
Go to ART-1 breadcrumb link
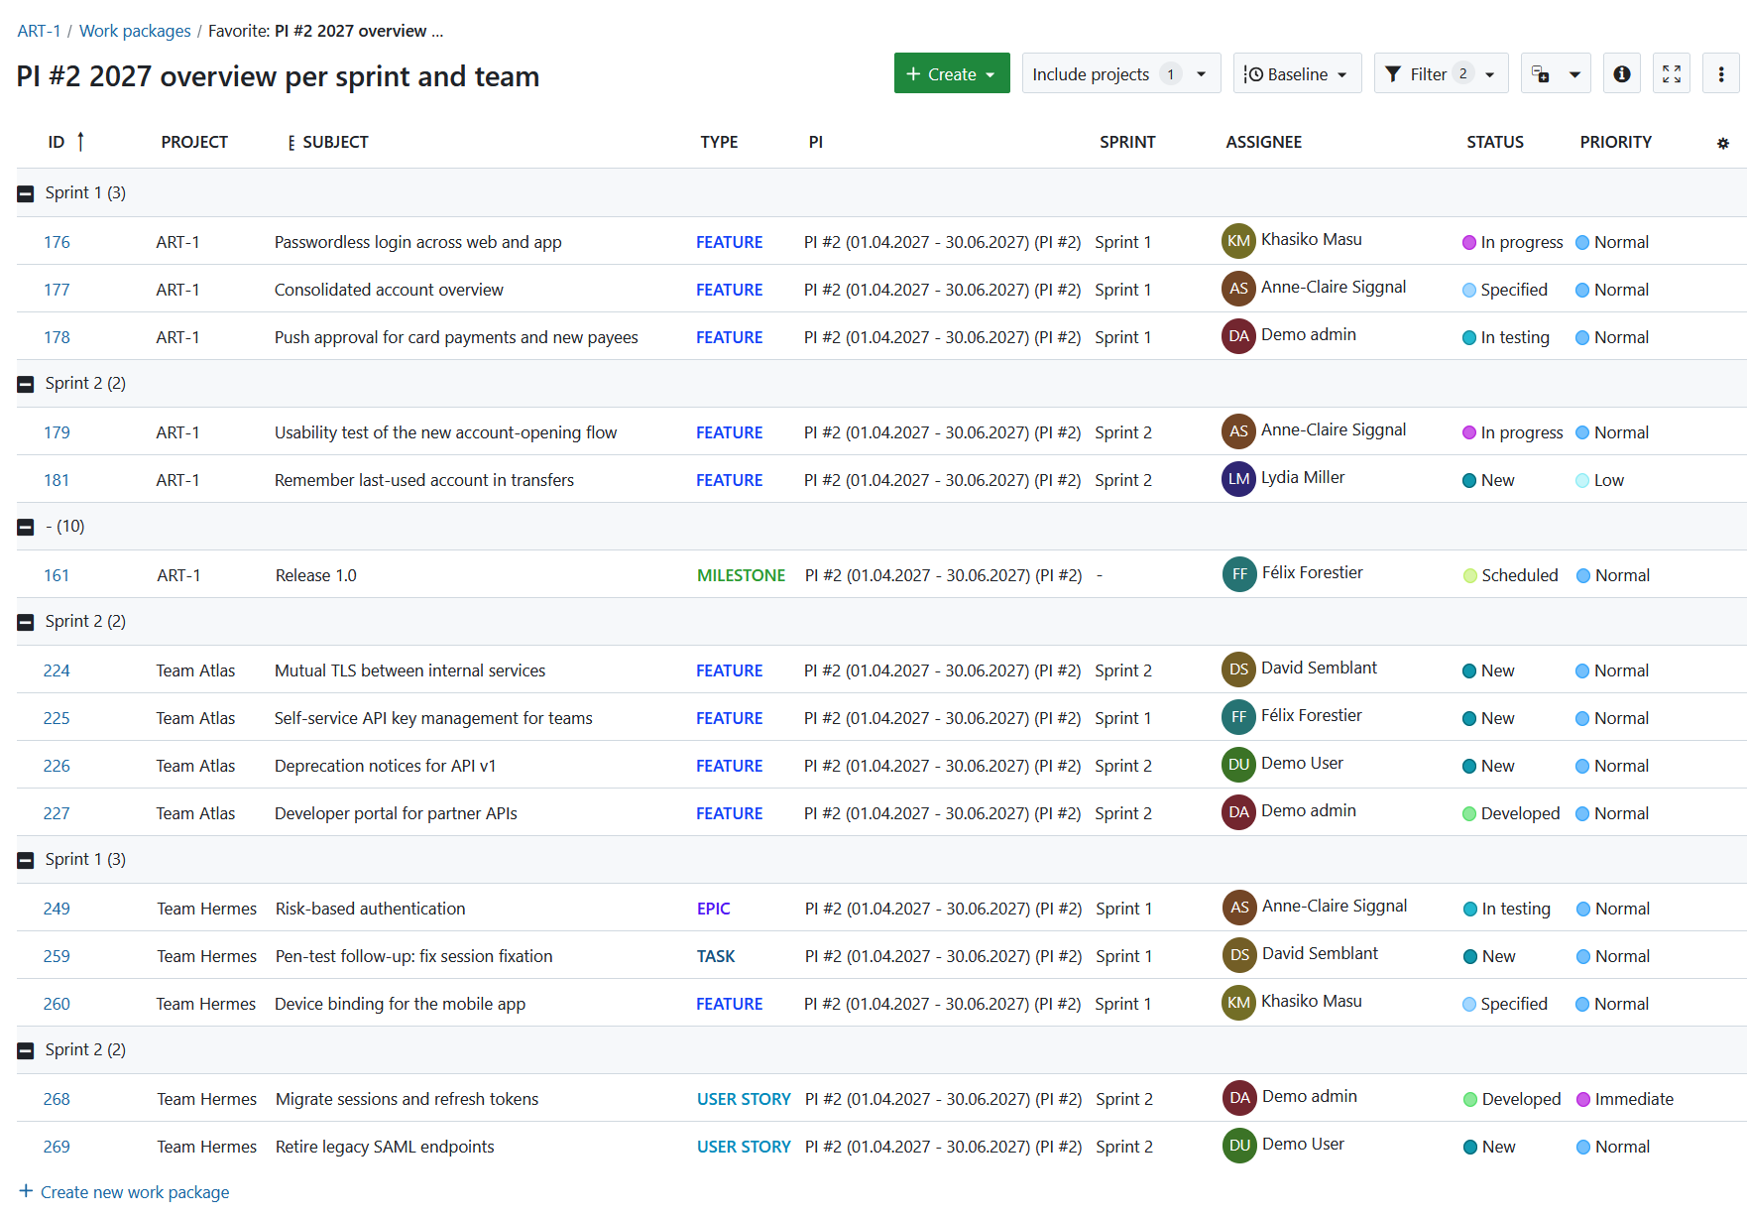coord(39,31)
